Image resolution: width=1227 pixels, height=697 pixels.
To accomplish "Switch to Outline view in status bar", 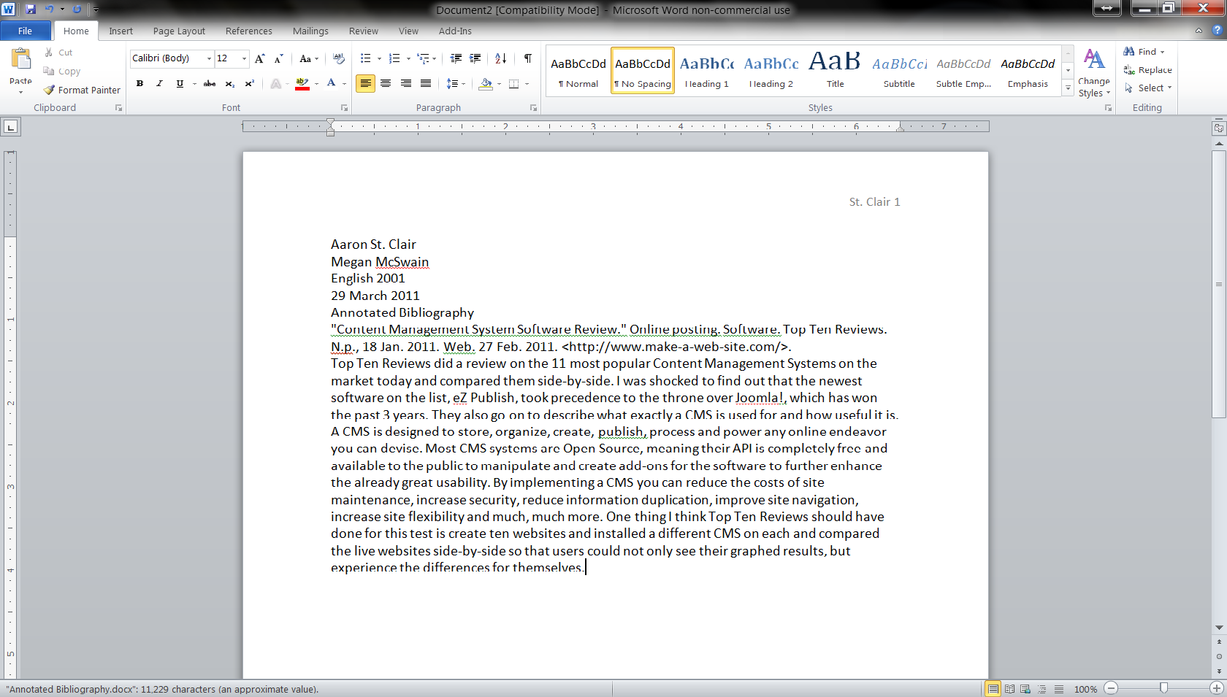I will [1042, 689].
